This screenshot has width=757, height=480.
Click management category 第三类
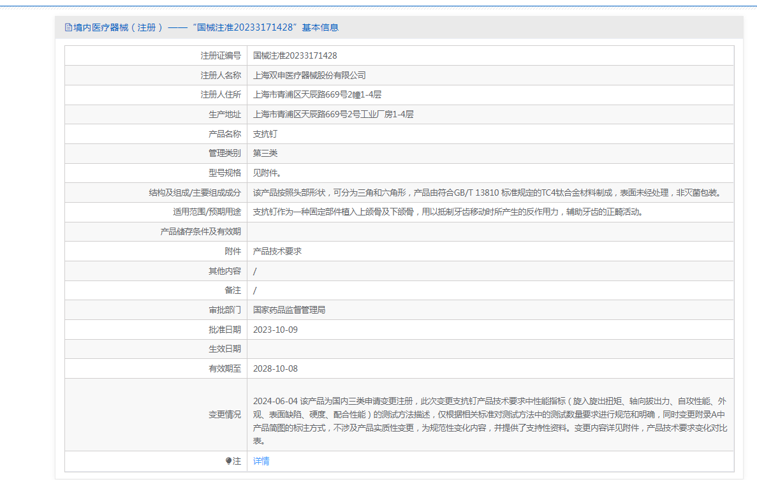point(265,153)
